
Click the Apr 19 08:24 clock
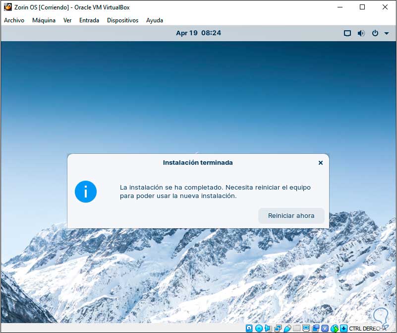(198, 33)
